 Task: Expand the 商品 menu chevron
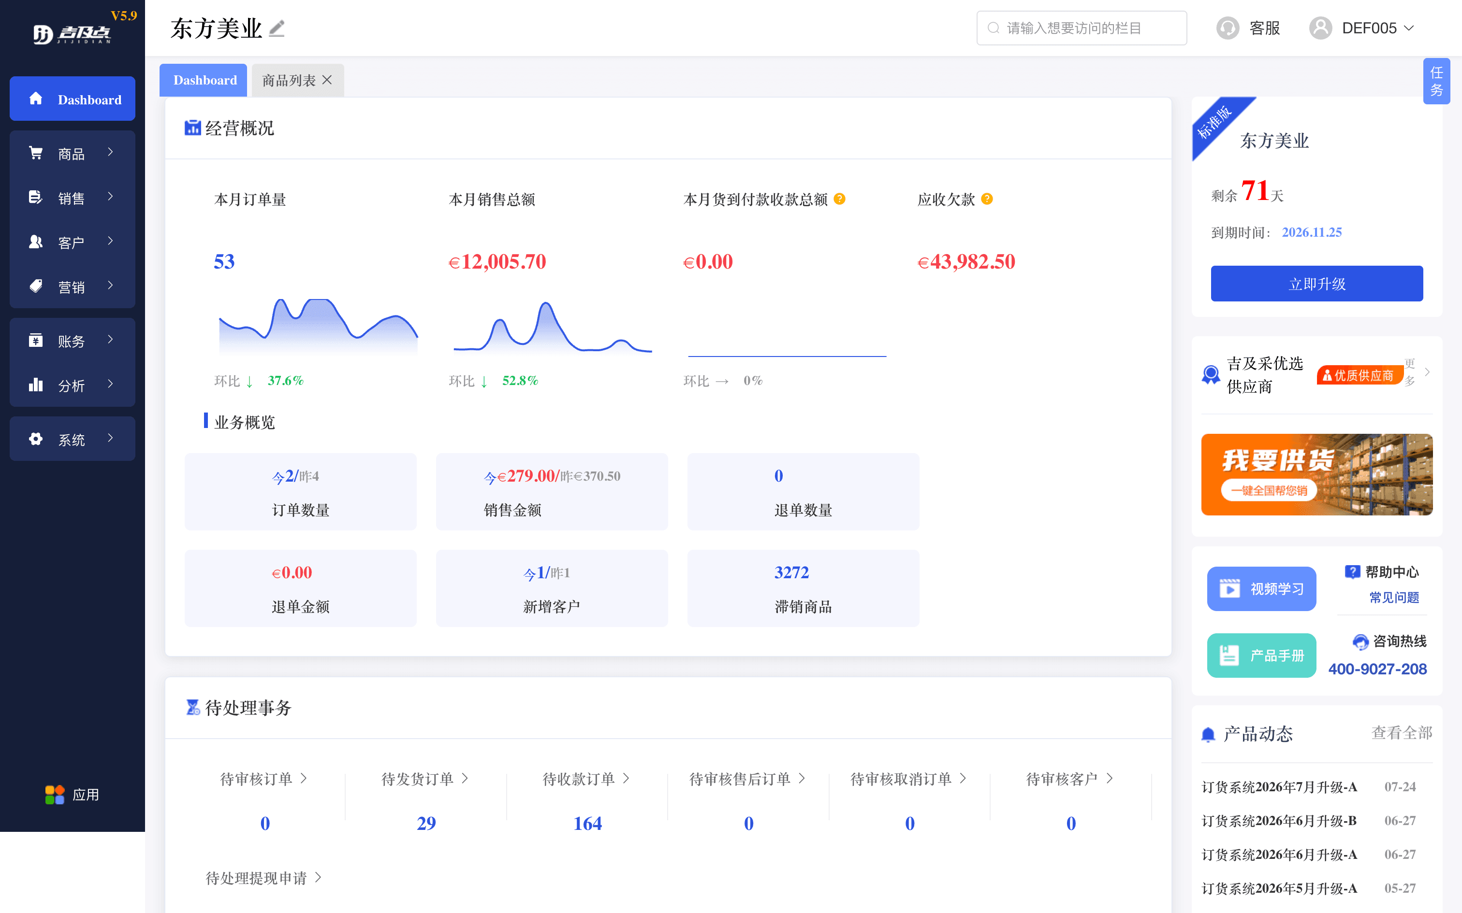(x=110, y=152)
